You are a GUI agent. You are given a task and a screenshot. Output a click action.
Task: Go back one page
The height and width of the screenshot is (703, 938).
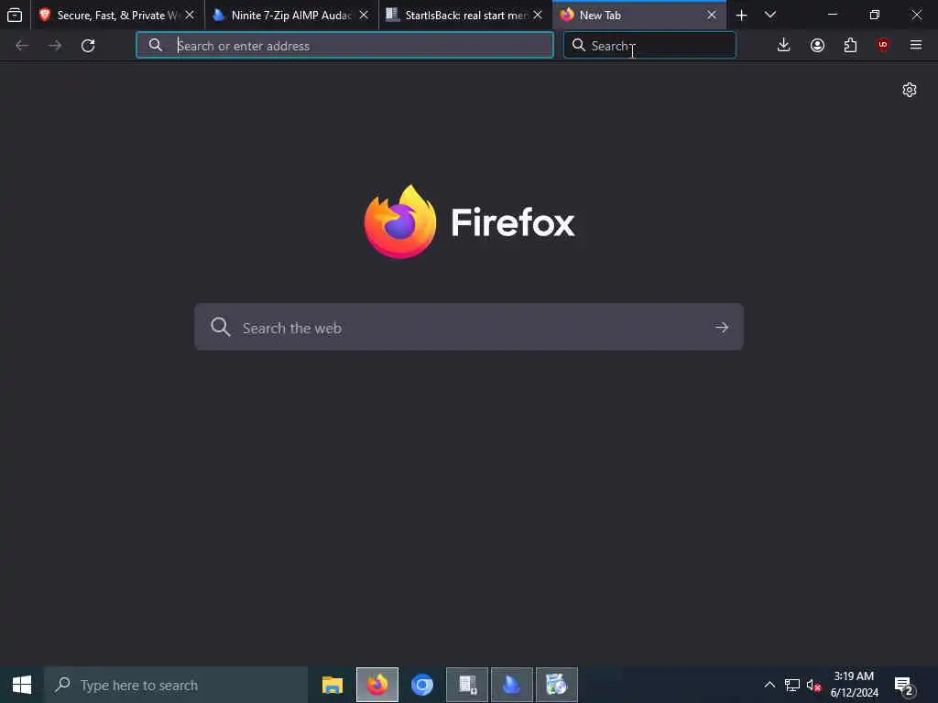22,46
